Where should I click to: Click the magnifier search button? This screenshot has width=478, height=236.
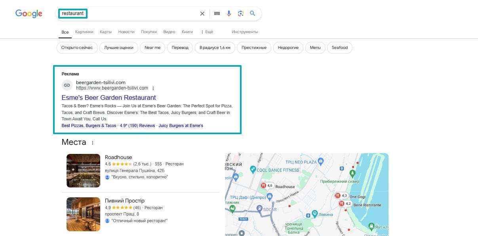click(252, 13)
